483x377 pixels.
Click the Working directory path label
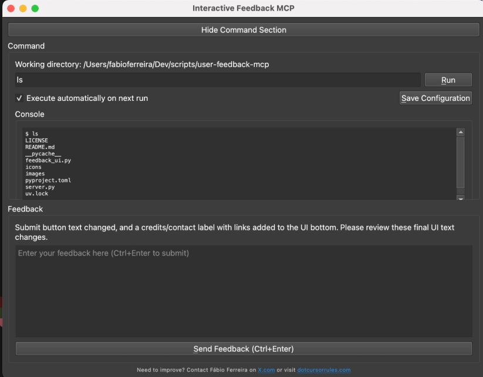click(142, 64)
